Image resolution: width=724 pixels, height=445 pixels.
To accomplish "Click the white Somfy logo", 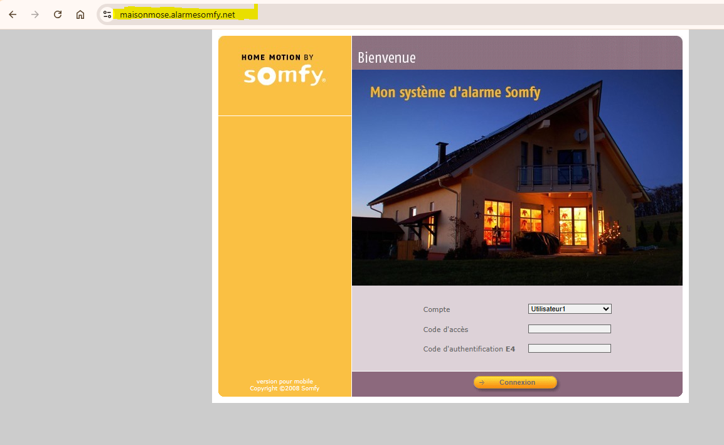I will tap(284, 76).
